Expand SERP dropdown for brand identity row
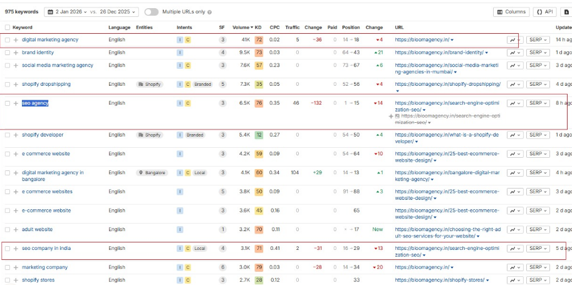 coord(538,53)
